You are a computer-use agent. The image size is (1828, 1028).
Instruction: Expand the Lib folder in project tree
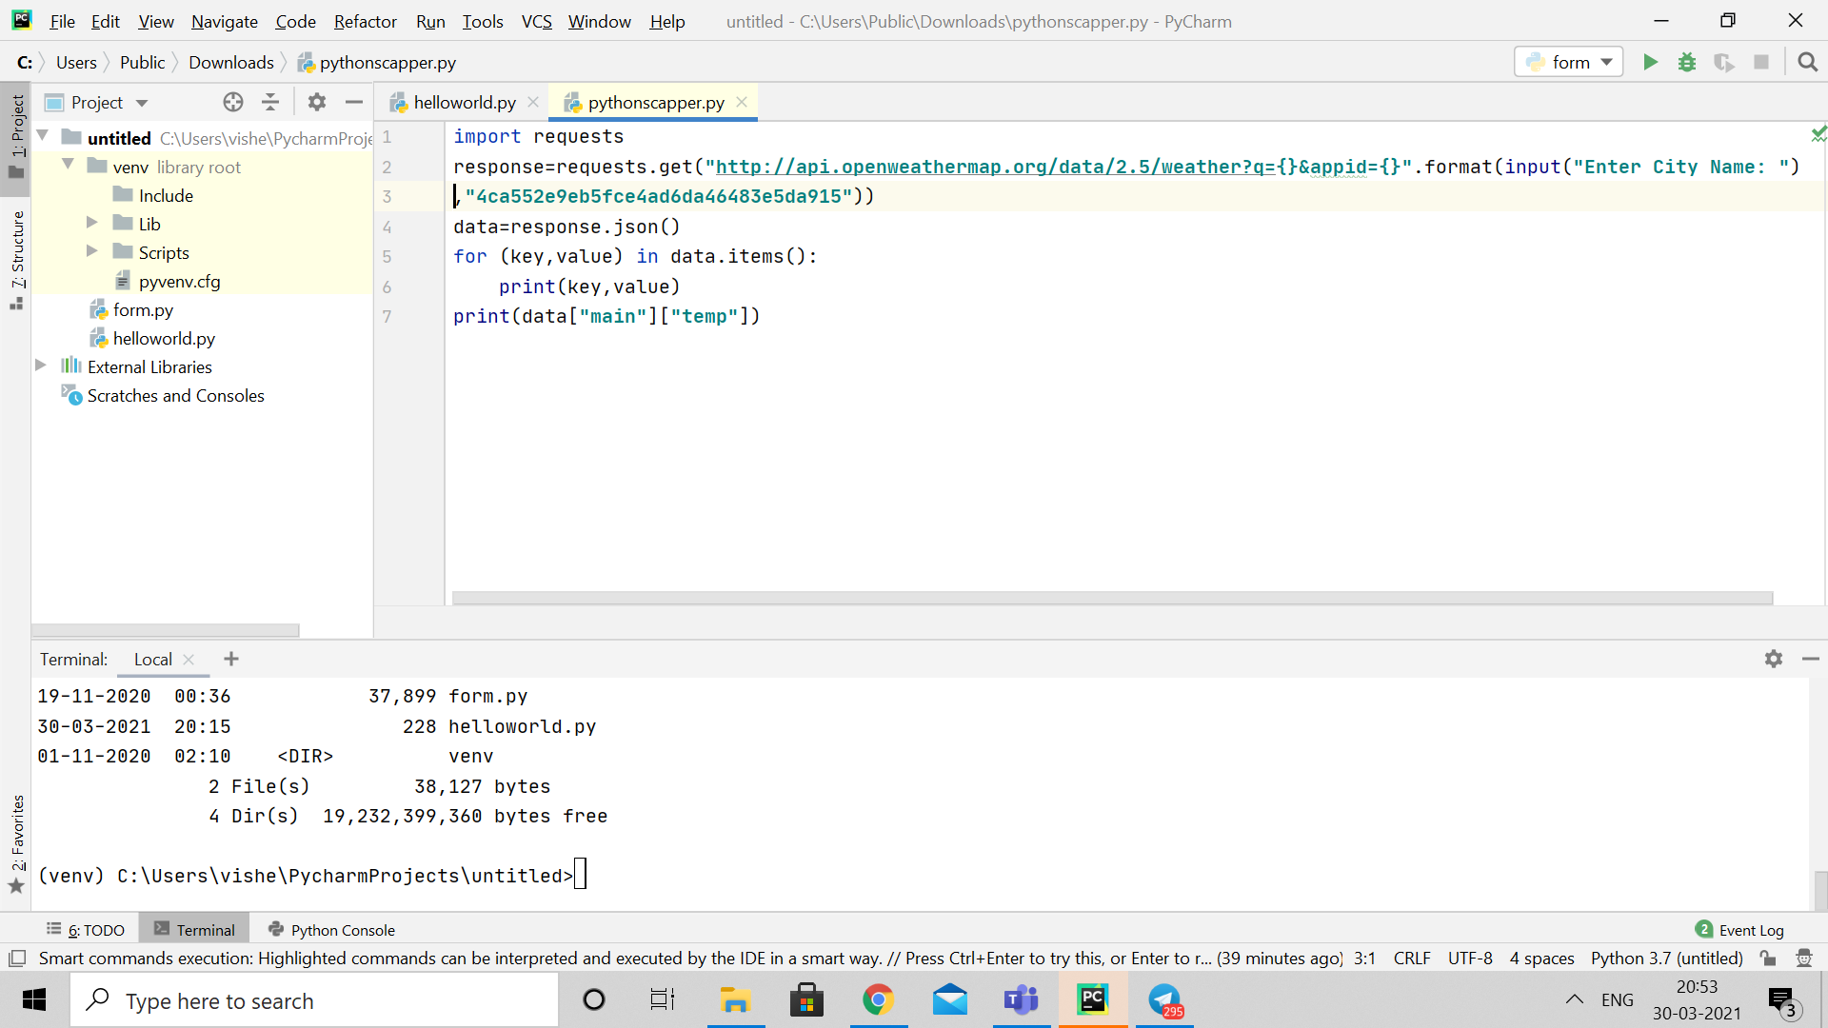click(92, 223)
